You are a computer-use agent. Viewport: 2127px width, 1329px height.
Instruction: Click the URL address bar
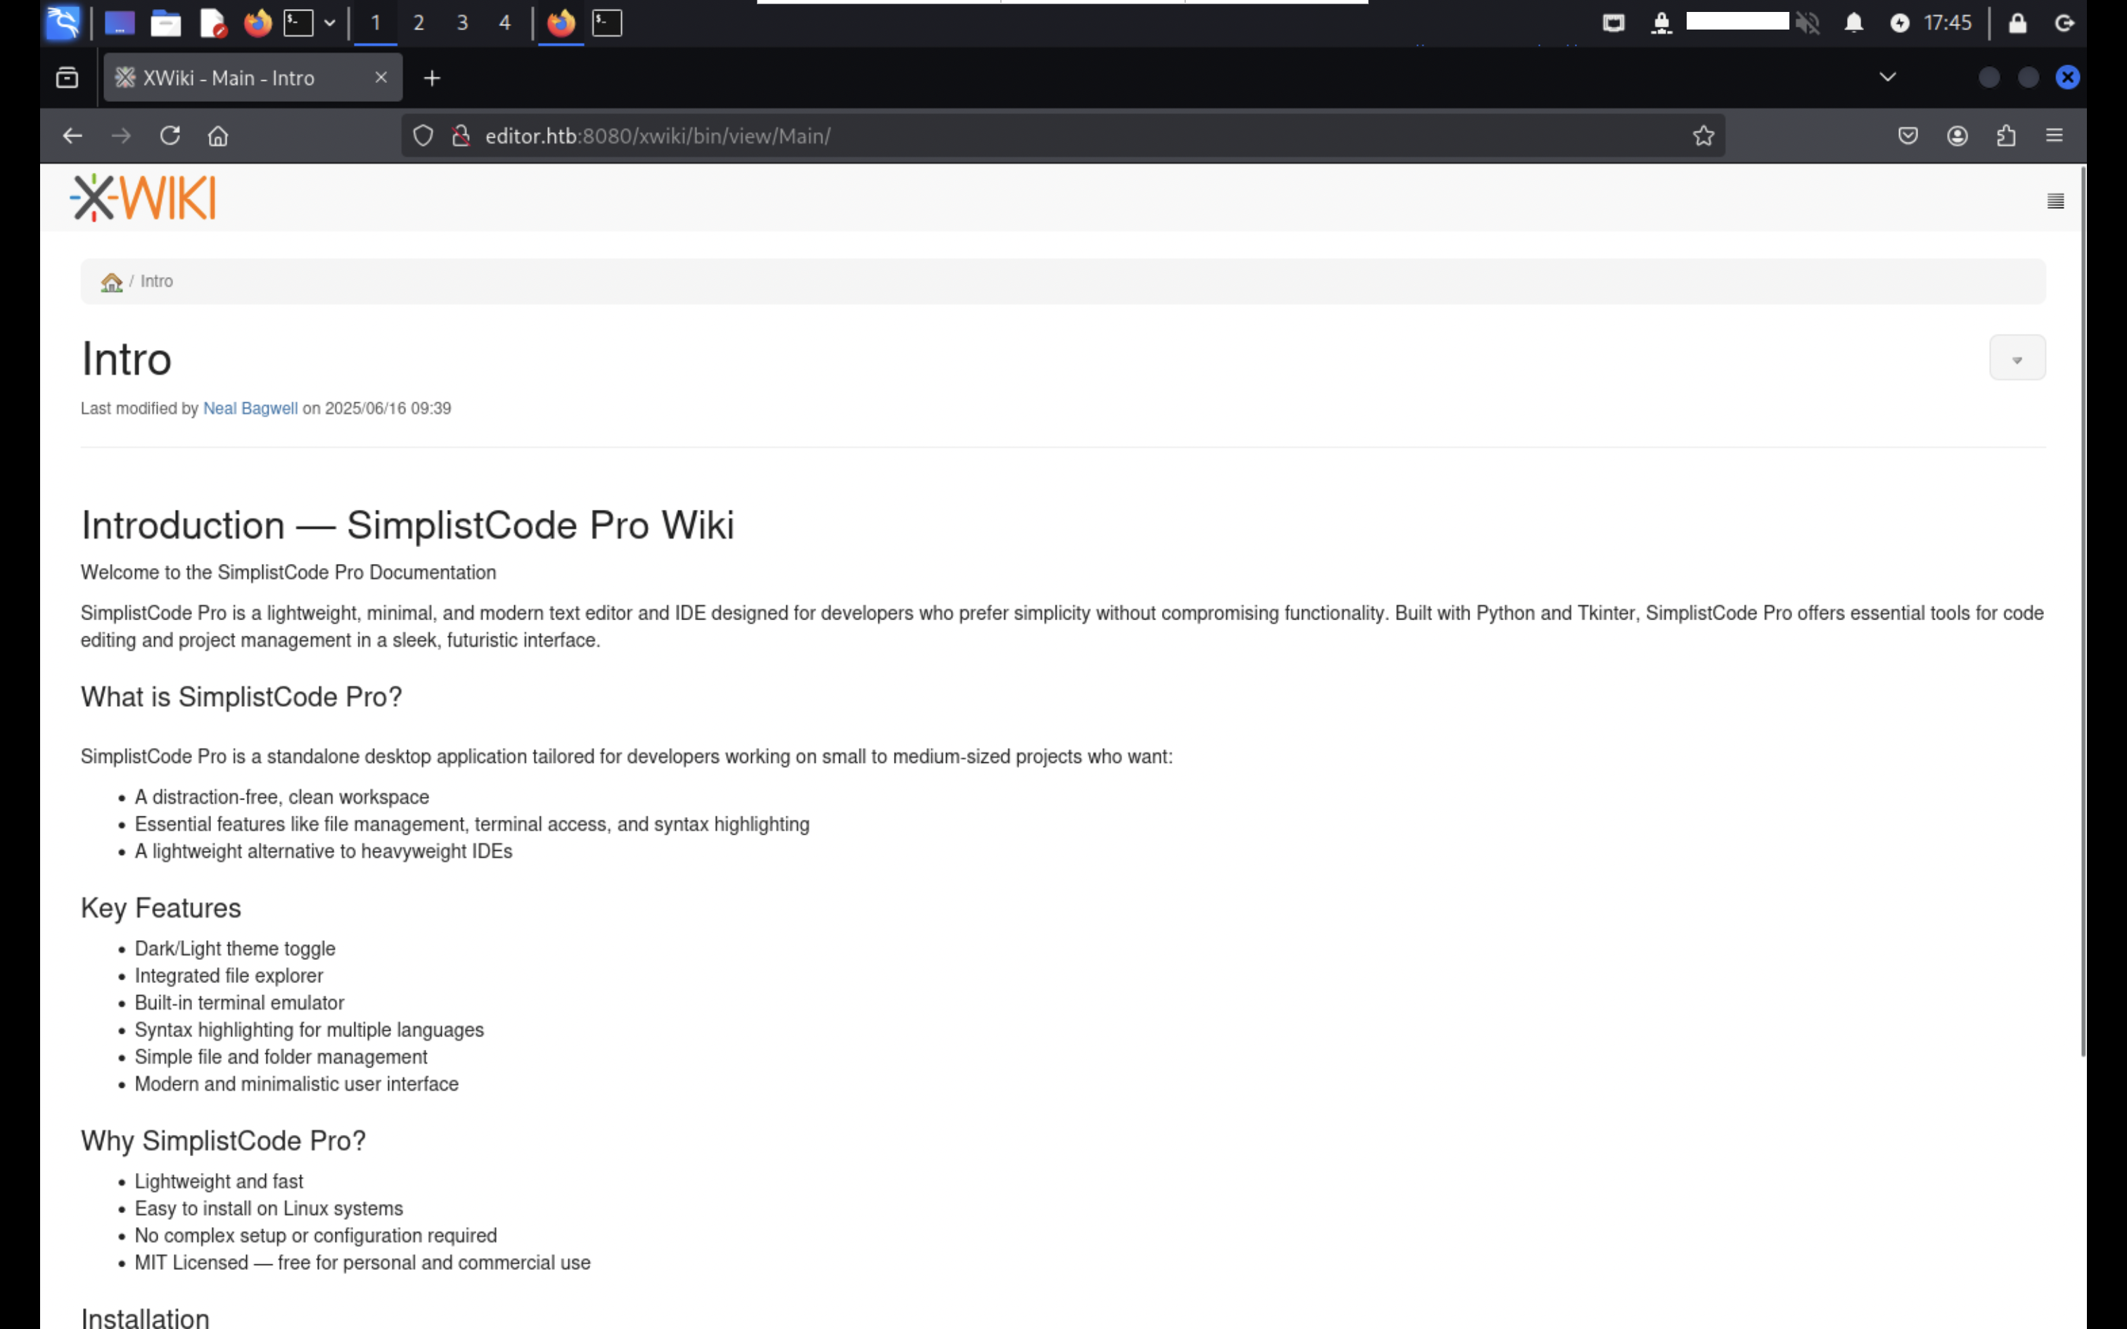pos(1055,136)
